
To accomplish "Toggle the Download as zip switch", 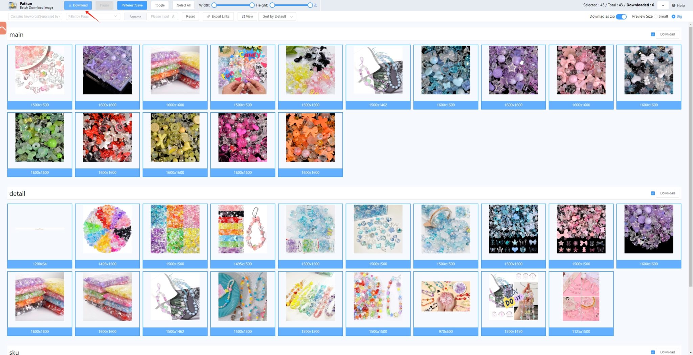I will point(621,16).
